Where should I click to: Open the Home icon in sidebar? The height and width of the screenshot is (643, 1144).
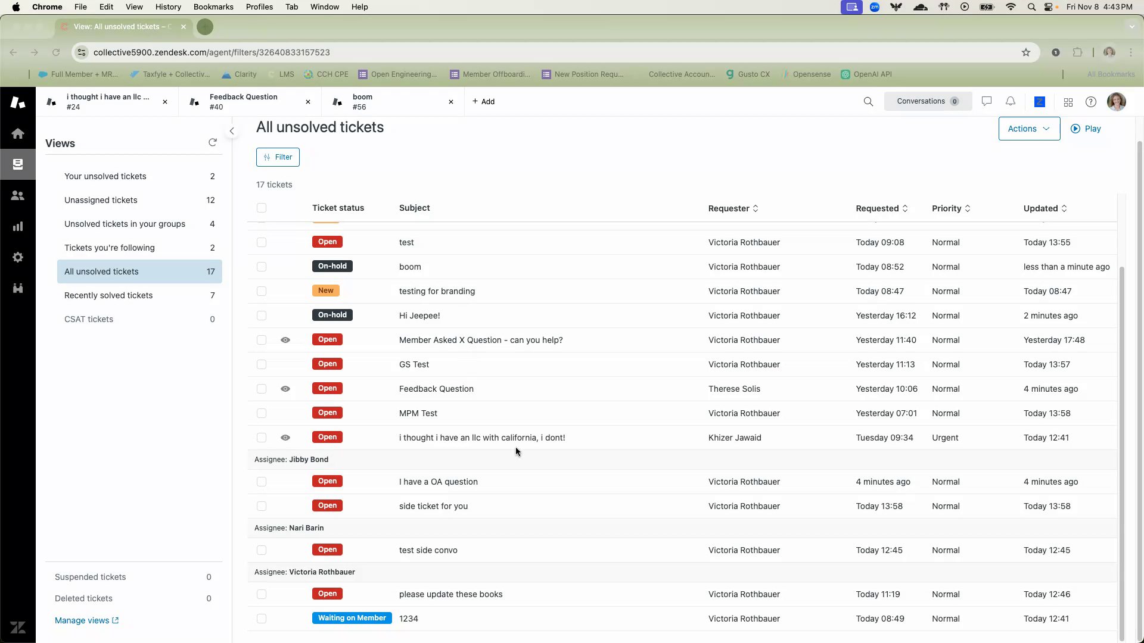18,133
